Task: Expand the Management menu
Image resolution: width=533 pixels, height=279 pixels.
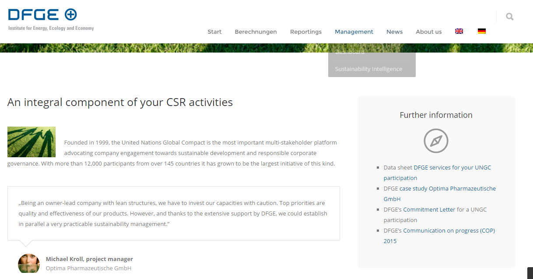Action: click(x=354, y=32)
